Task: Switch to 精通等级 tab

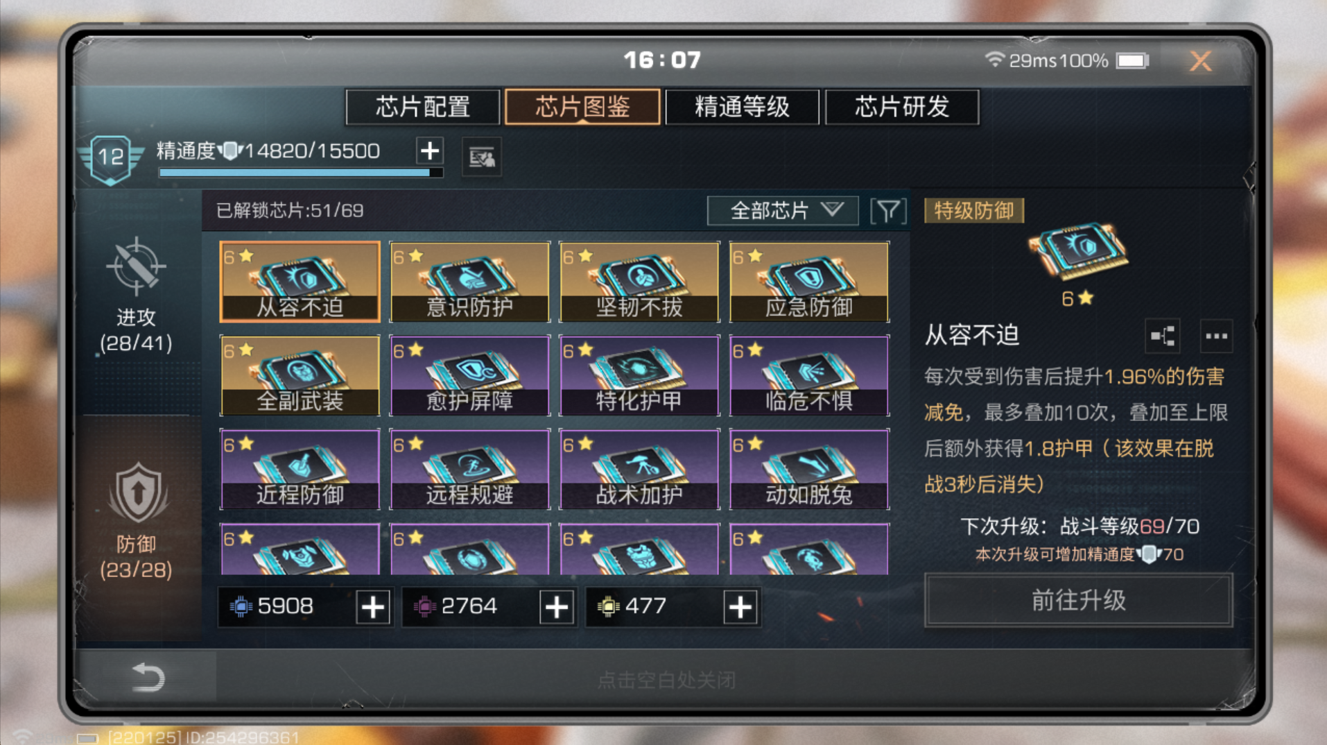Action: 743,107
